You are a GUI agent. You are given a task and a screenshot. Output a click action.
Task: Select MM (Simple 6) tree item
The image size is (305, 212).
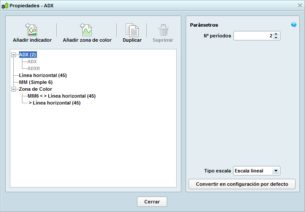tap(36, 83)
